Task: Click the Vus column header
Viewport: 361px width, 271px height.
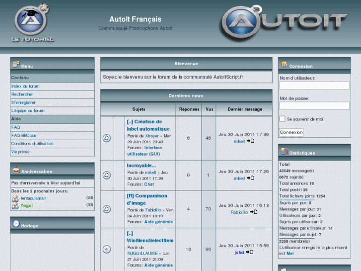Action: pos(209,109)
